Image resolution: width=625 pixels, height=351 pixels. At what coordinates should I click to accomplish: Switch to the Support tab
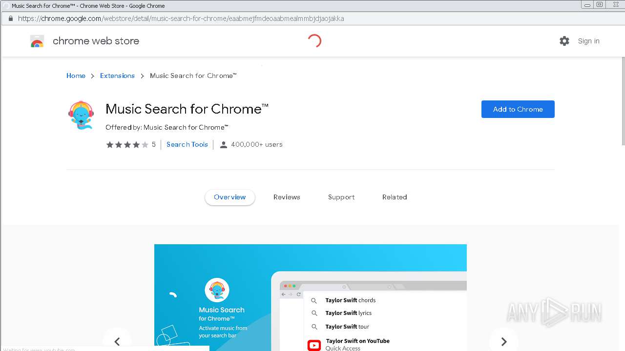(x=341, y=197)
